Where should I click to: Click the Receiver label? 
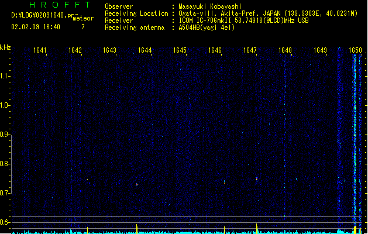[119, 20]
